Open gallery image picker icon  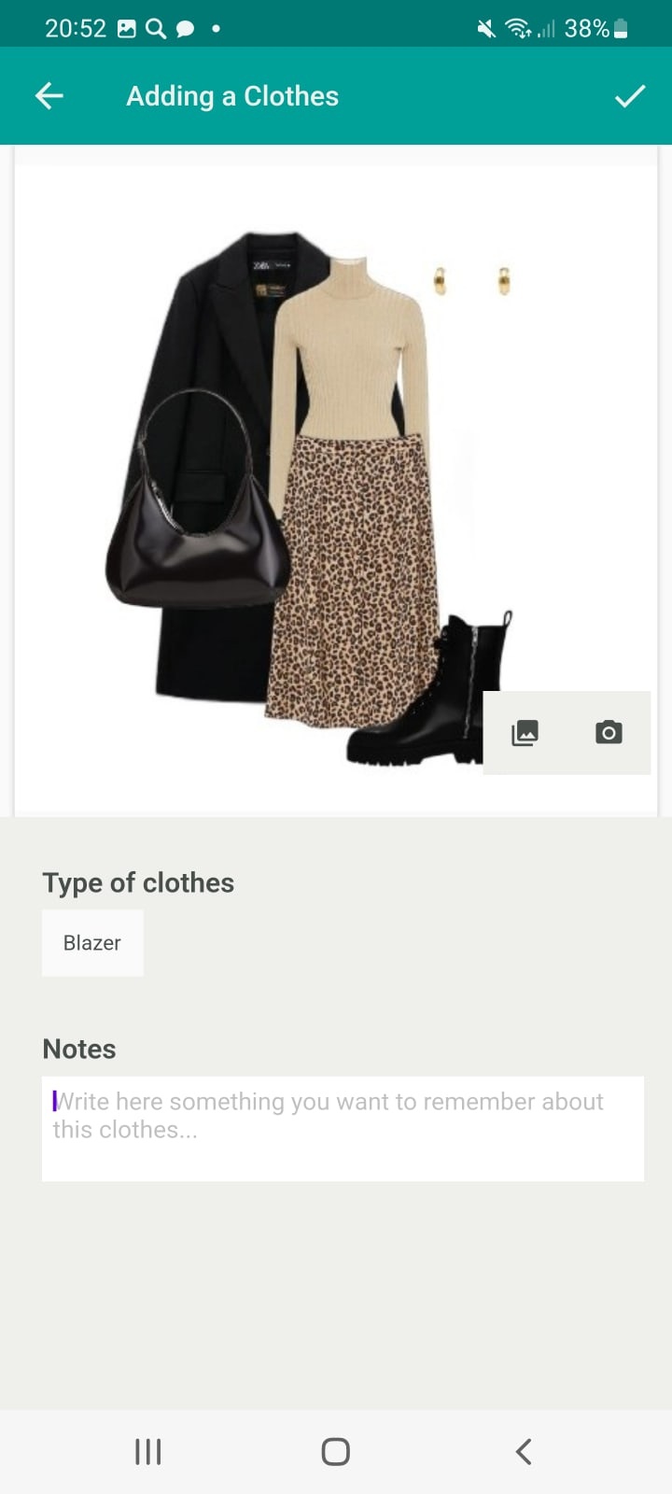[x=525, y=733]
